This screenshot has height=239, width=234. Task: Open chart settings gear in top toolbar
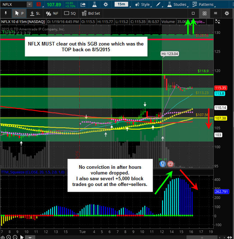tap(105, 5)
